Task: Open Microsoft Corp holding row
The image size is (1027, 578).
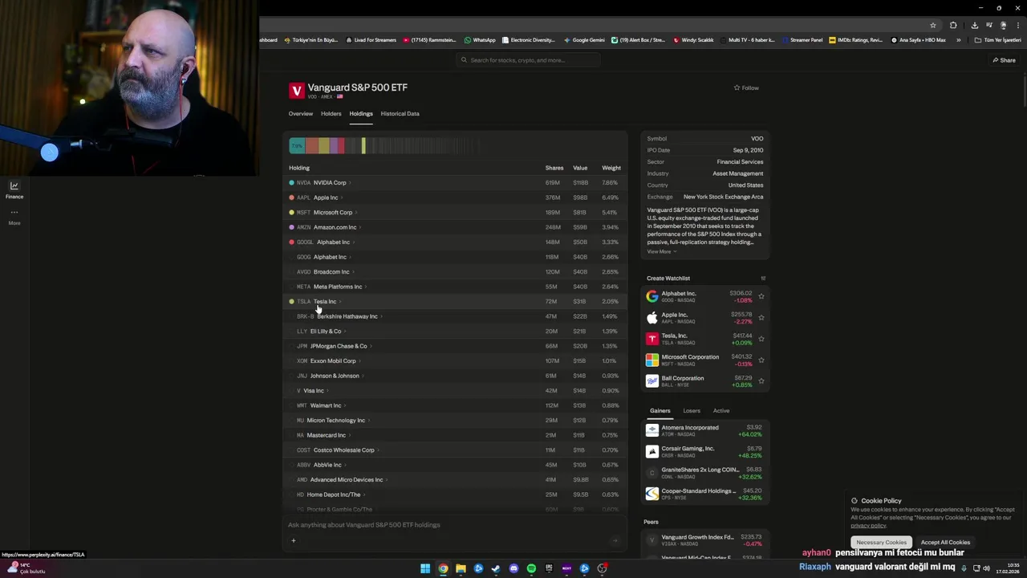Action: coord(455,213)
